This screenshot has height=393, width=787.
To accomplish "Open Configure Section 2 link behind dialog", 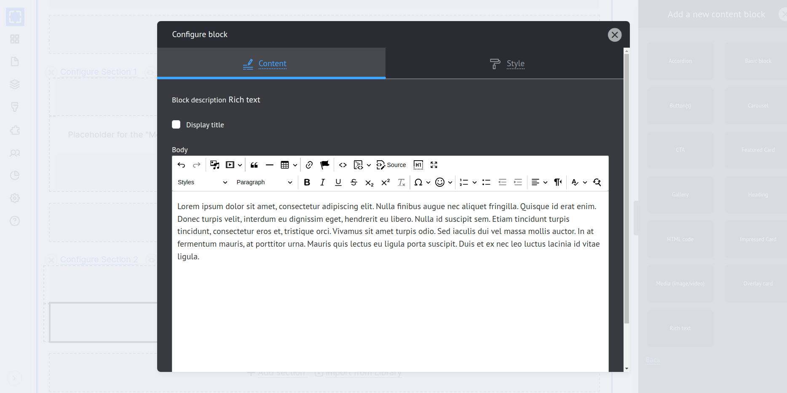I will click(99, 260).
